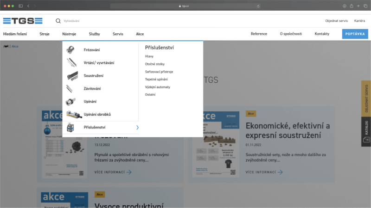This screenshot has width=371, height=208.
Task: Click the Safari share icon
Action: point(352,6)
